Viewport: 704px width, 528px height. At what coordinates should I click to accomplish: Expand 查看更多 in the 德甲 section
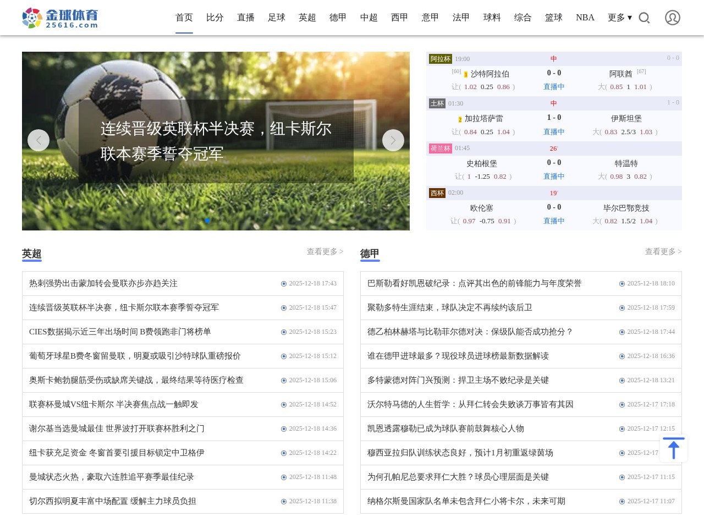coord(663,251)
